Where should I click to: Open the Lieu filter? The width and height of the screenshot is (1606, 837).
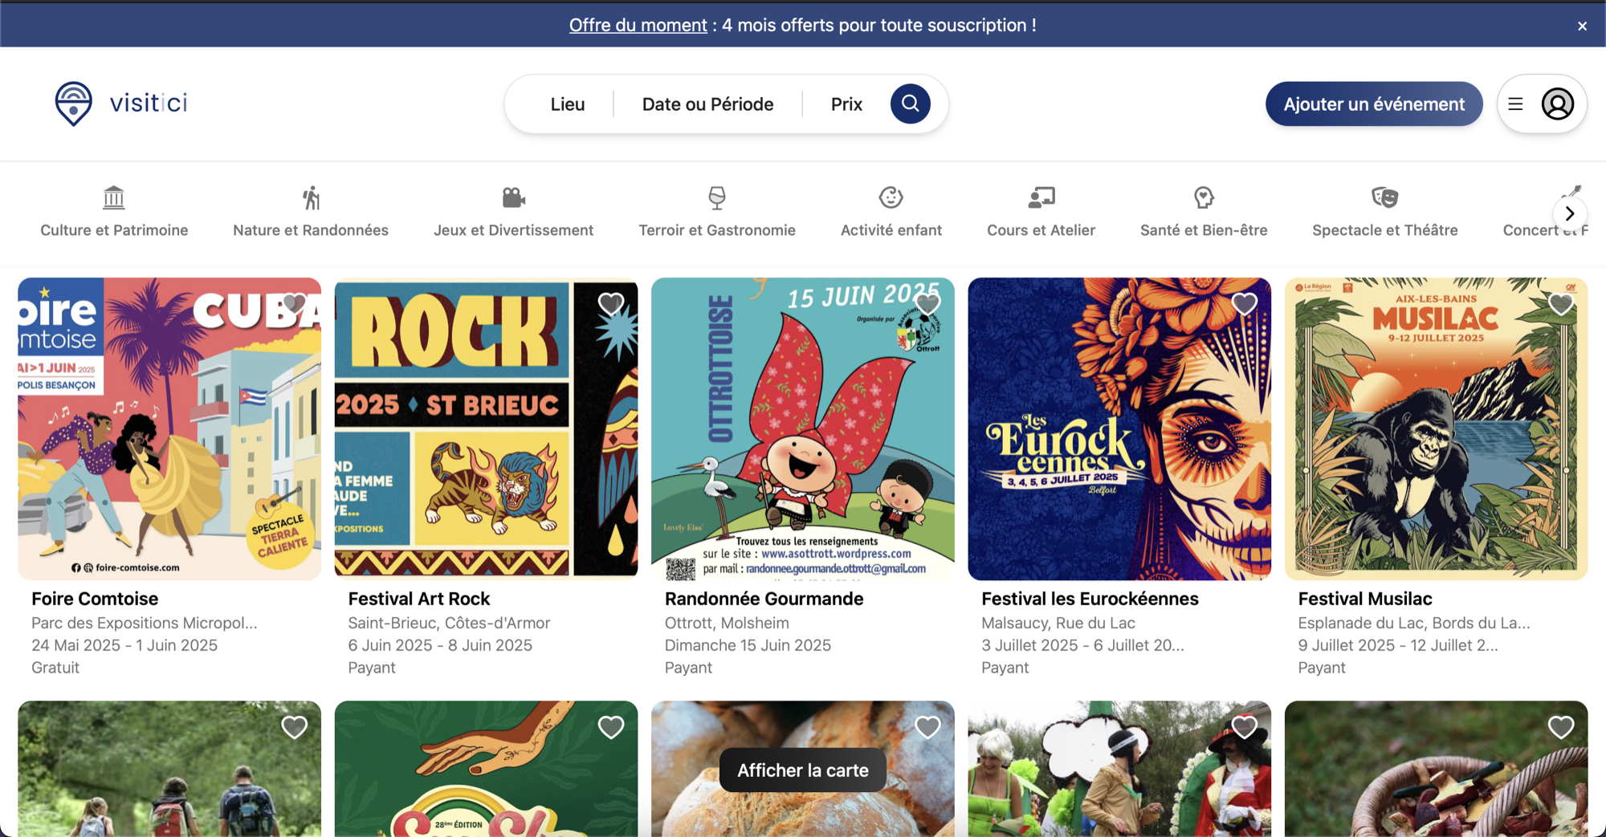[567, 104]
